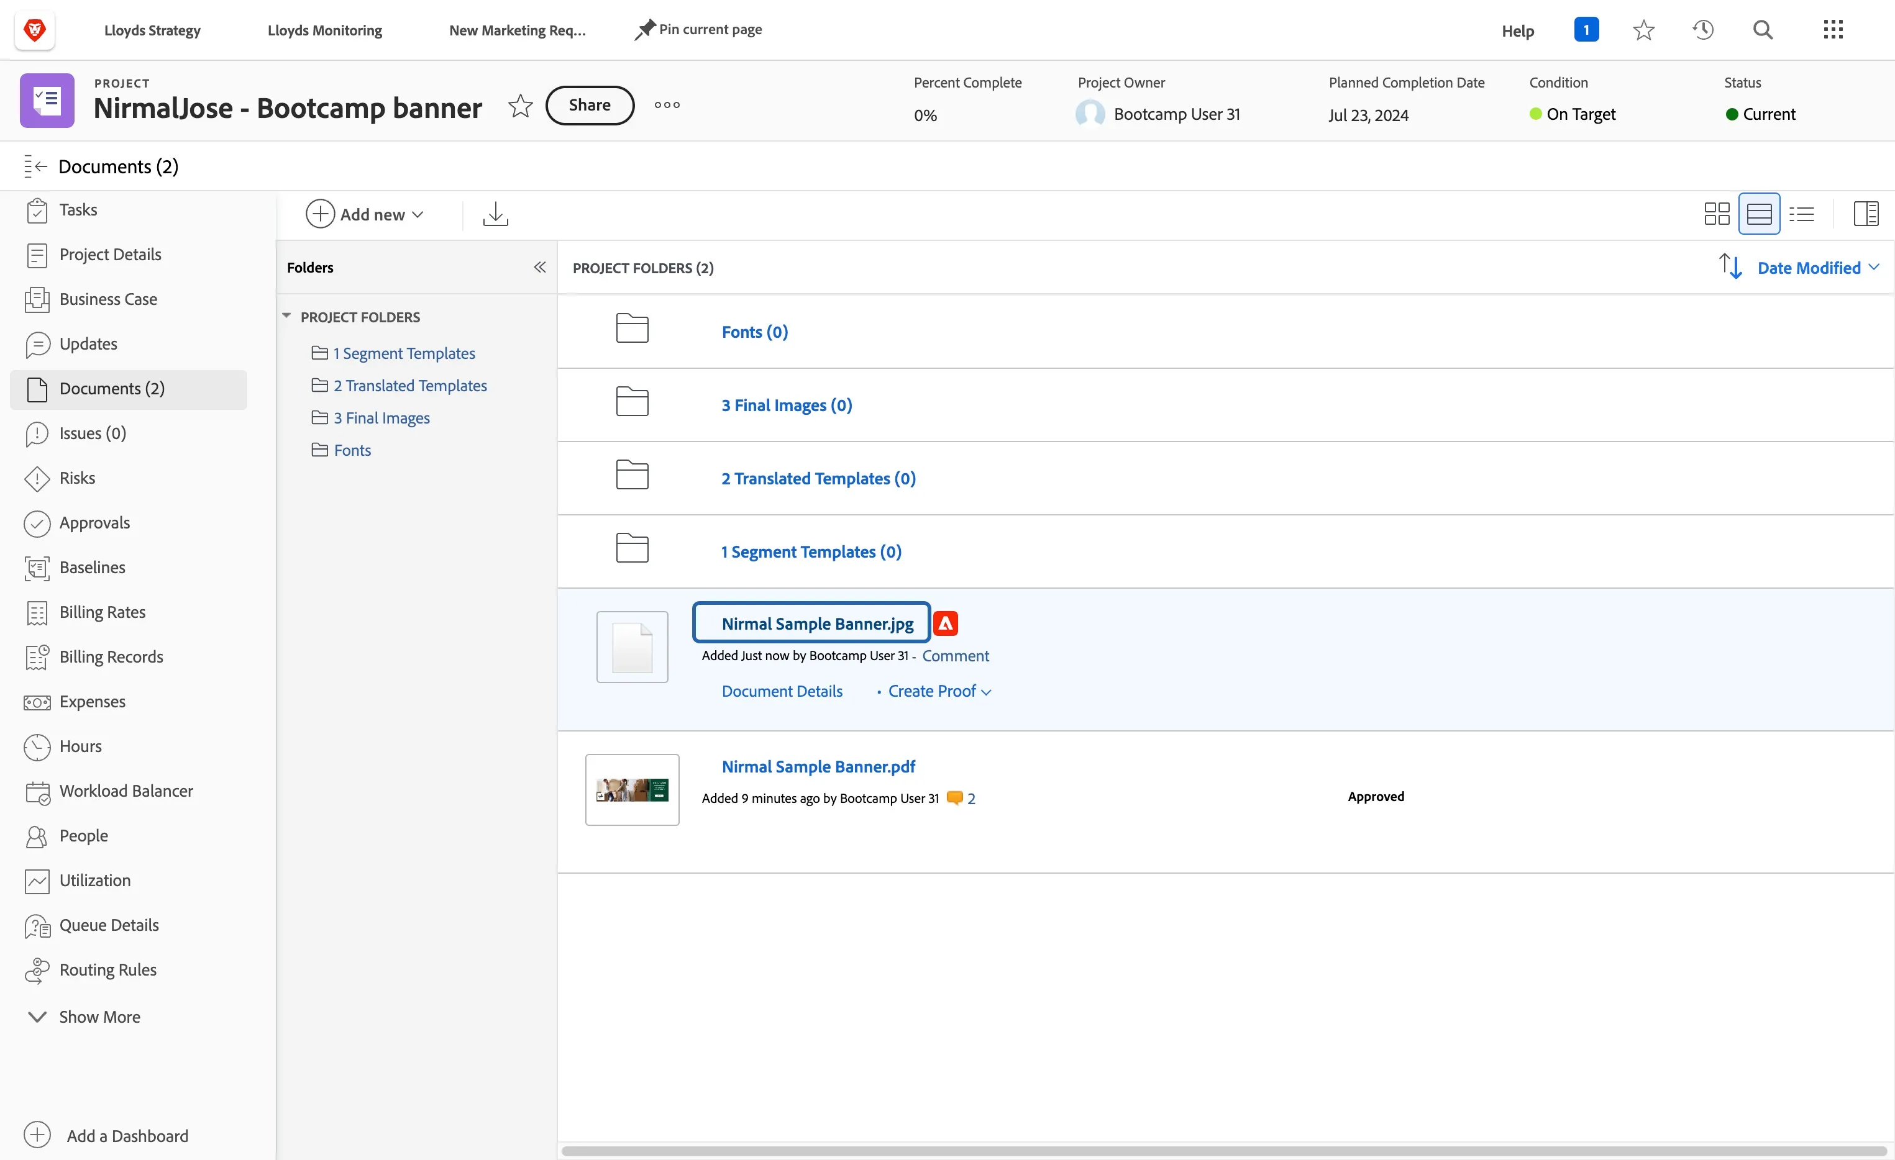Open the project more options ellipsis

[667, 106]
